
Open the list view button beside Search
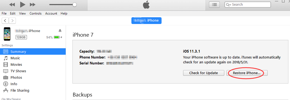214,5
